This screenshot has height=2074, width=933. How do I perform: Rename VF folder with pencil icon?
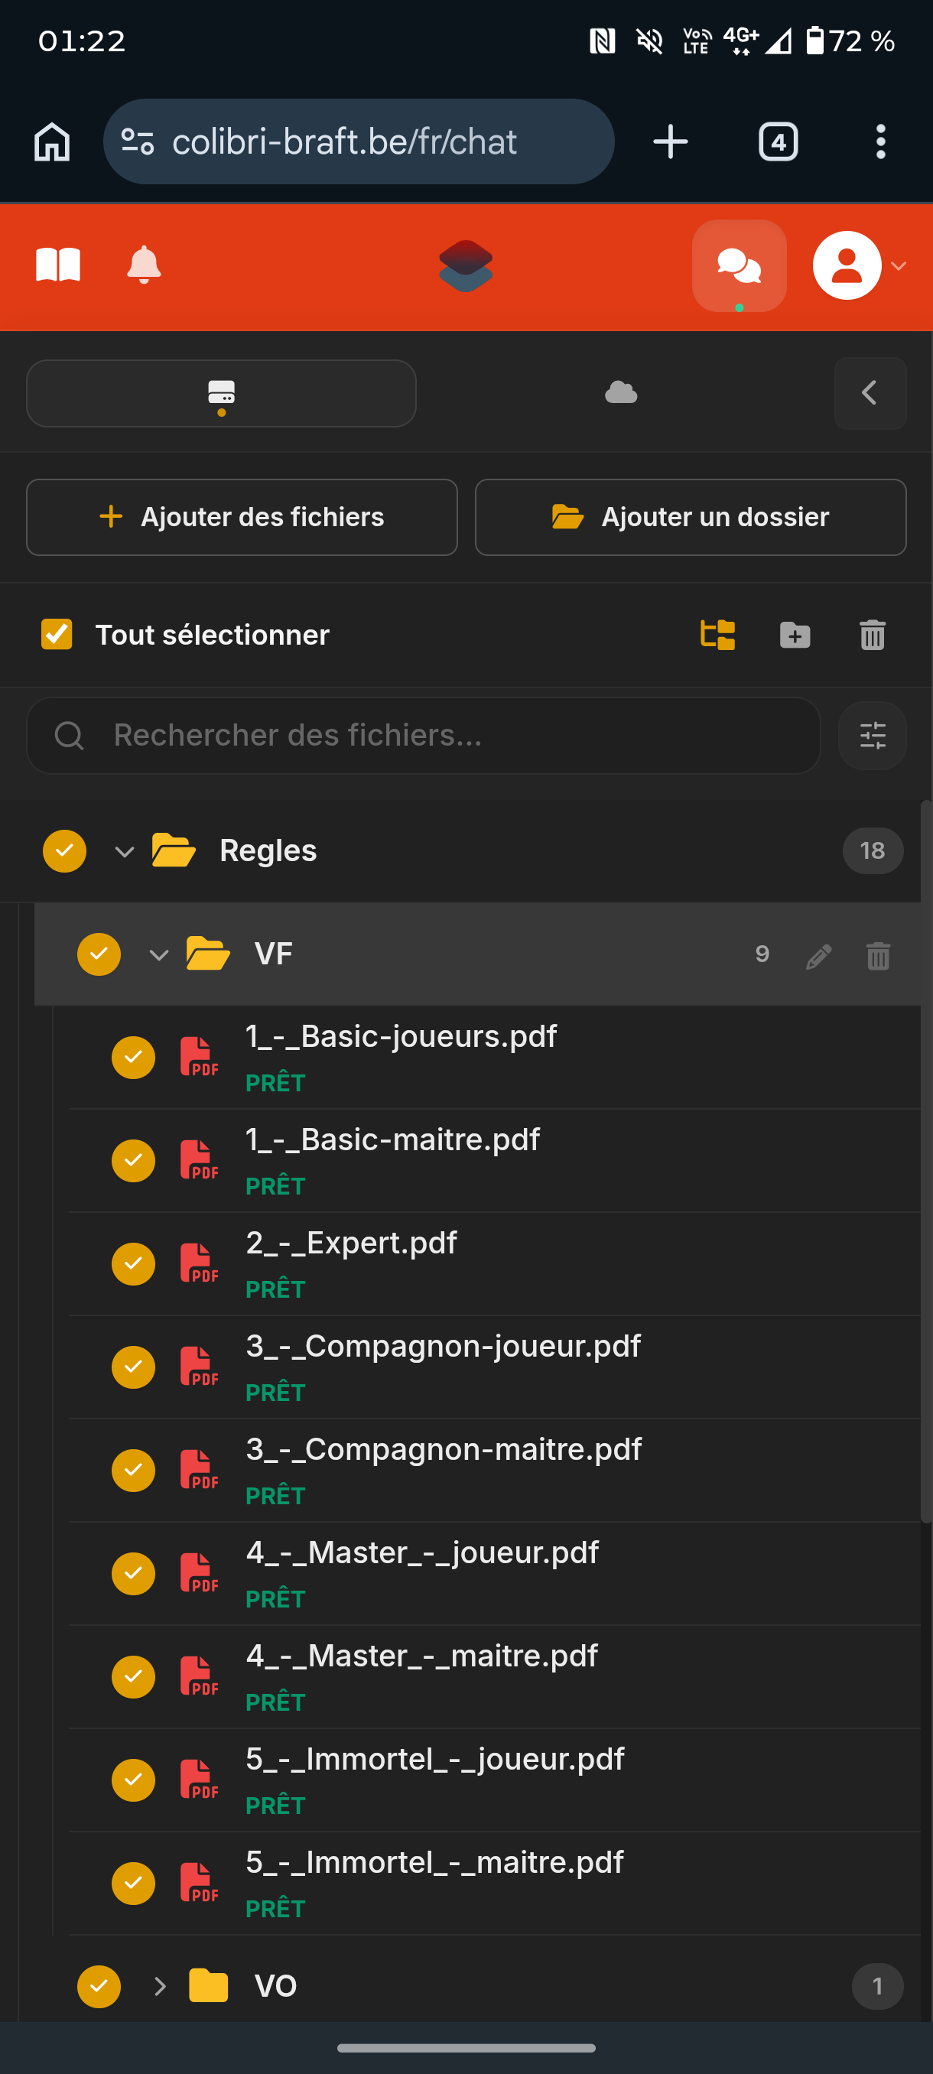819,956
